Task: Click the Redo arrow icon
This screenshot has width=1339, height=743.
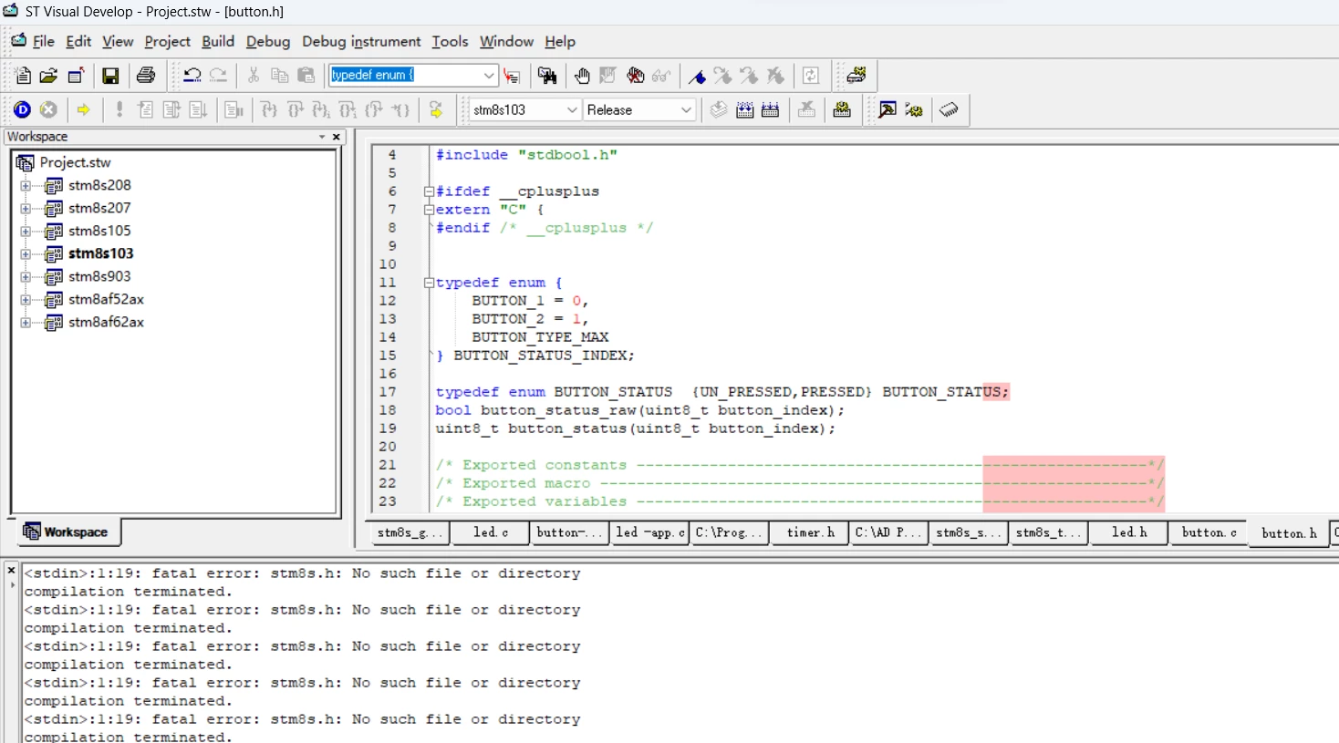Action: 218,76
